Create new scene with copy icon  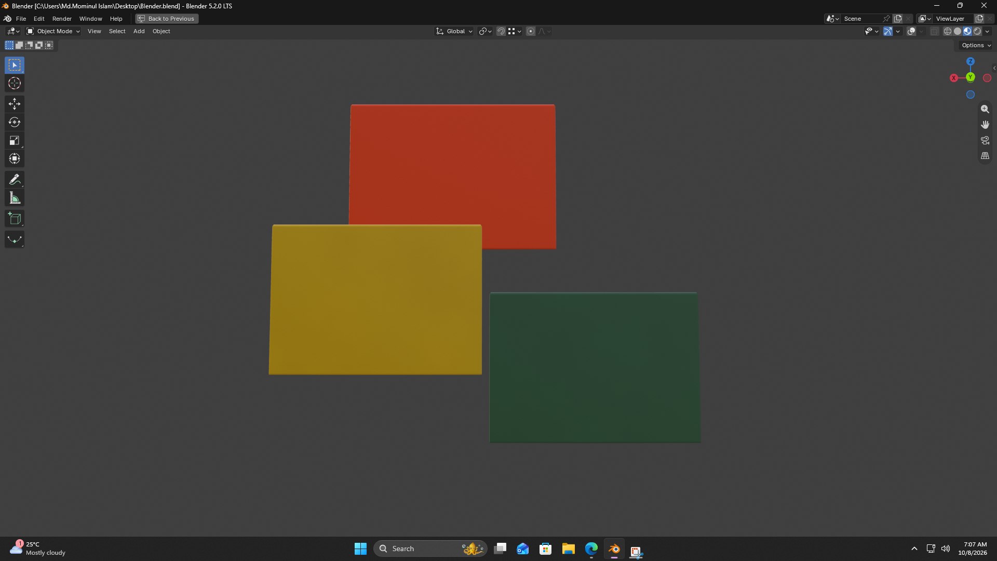(x=898, y=19)
